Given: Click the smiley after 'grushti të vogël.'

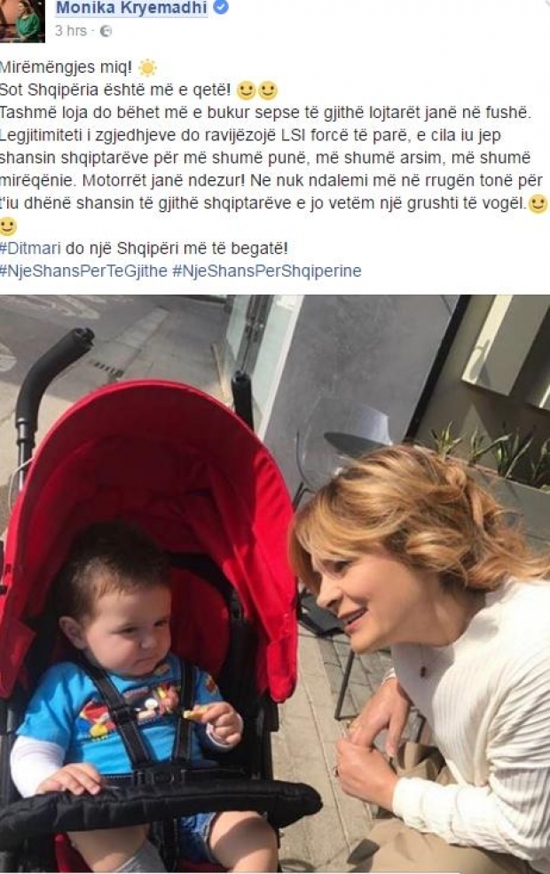Looking at the screenshot, I should (x=538, y=203).
